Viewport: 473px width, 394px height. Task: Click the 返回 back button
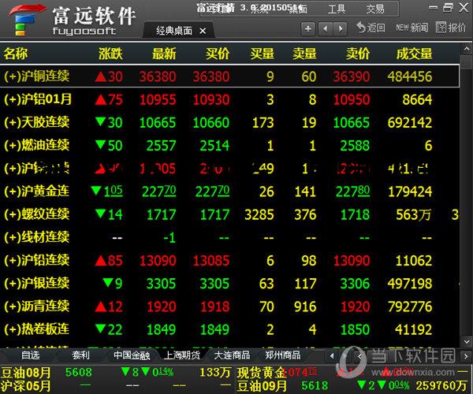coord(371,28)
